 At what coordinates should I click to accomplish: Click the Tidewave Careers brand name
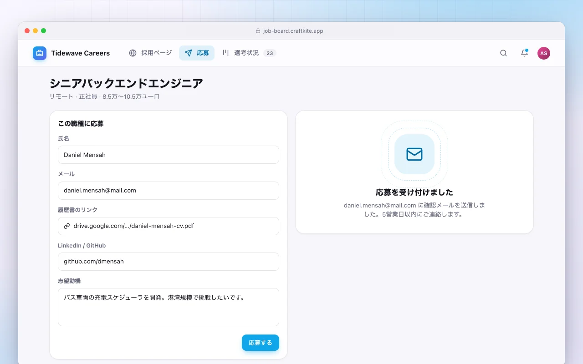coord(80,53)
